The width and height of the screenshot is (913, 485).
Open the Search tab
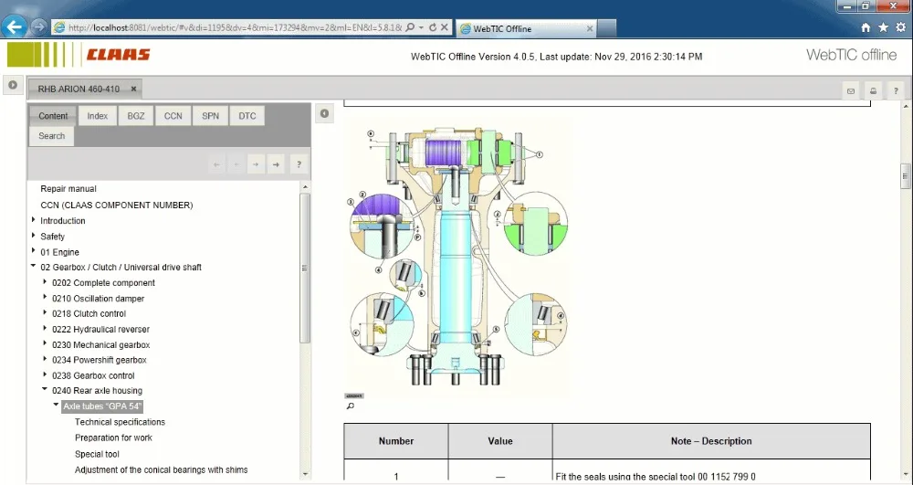pyautogui.click(x=52, y=136)
